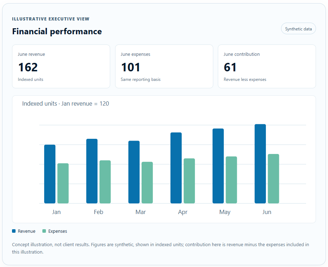Click the Mar revenue bar
The width and height of the screenshot is (328, 267).
click(134, 172)
